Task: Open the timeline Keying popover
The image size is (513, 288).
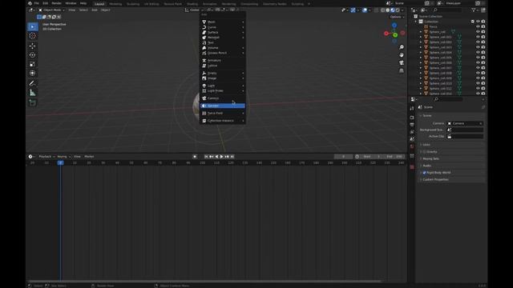Action: pos(64,157)
